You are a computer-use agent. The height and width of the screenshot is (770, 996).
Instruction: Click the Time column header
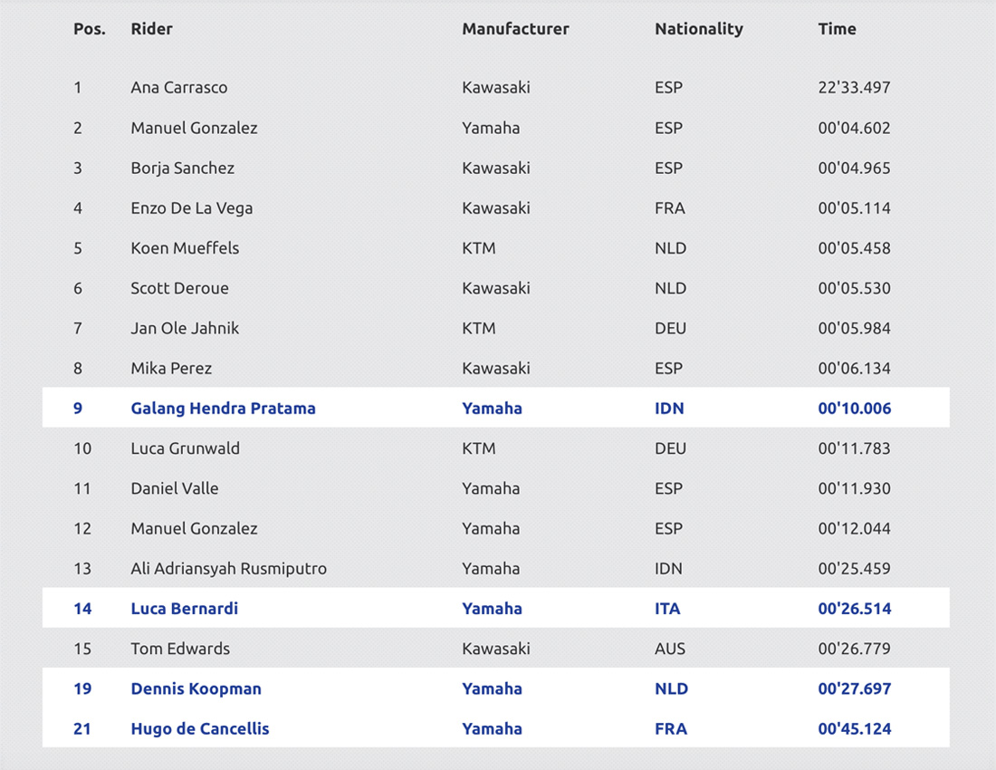pyautogui.click(x=837, y=29)
